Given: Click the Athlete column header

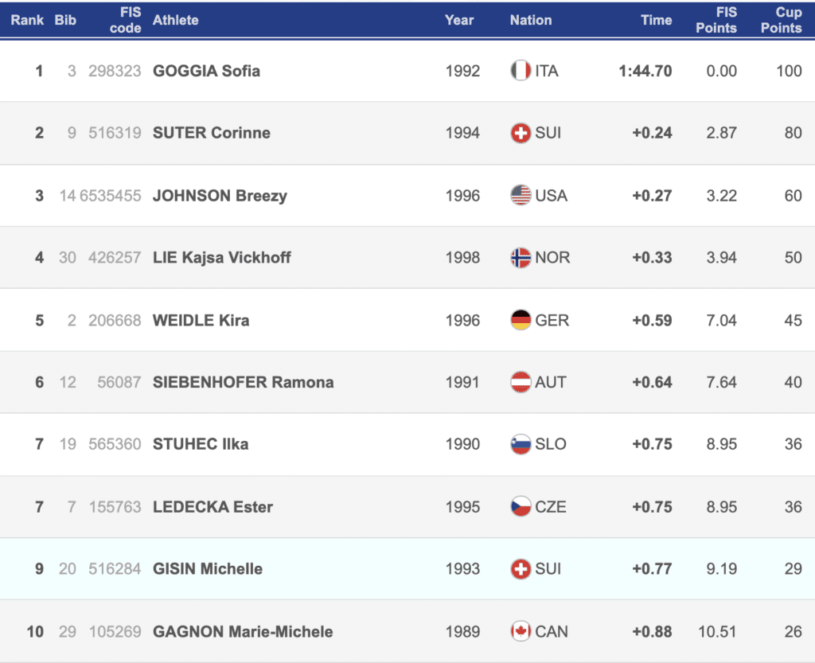Looking at the screenshot, I should click(x=176, y=20).
